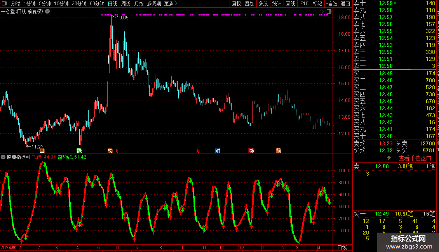Select the 15分钟 period tab

[61, 3]
